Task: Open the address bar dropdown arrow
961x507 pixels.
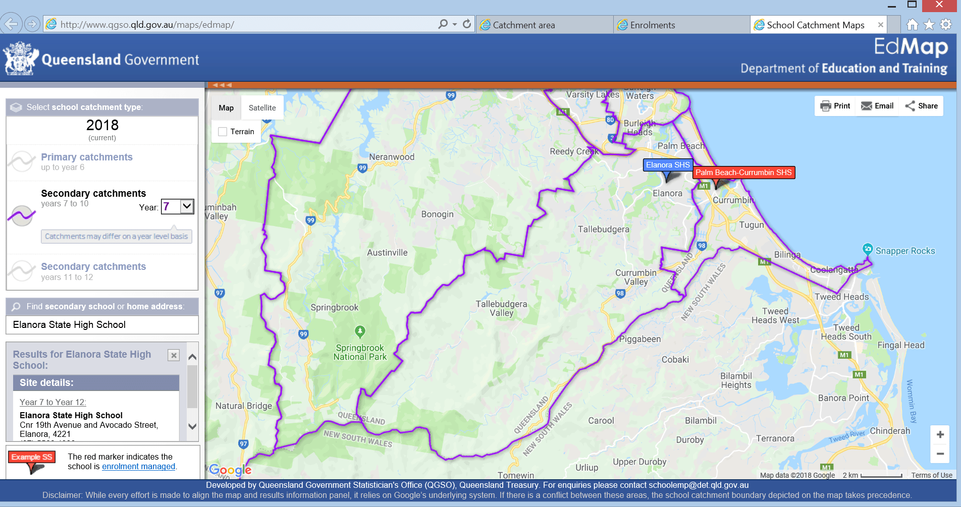Action: pyautogui.click(x=455, y=24)
